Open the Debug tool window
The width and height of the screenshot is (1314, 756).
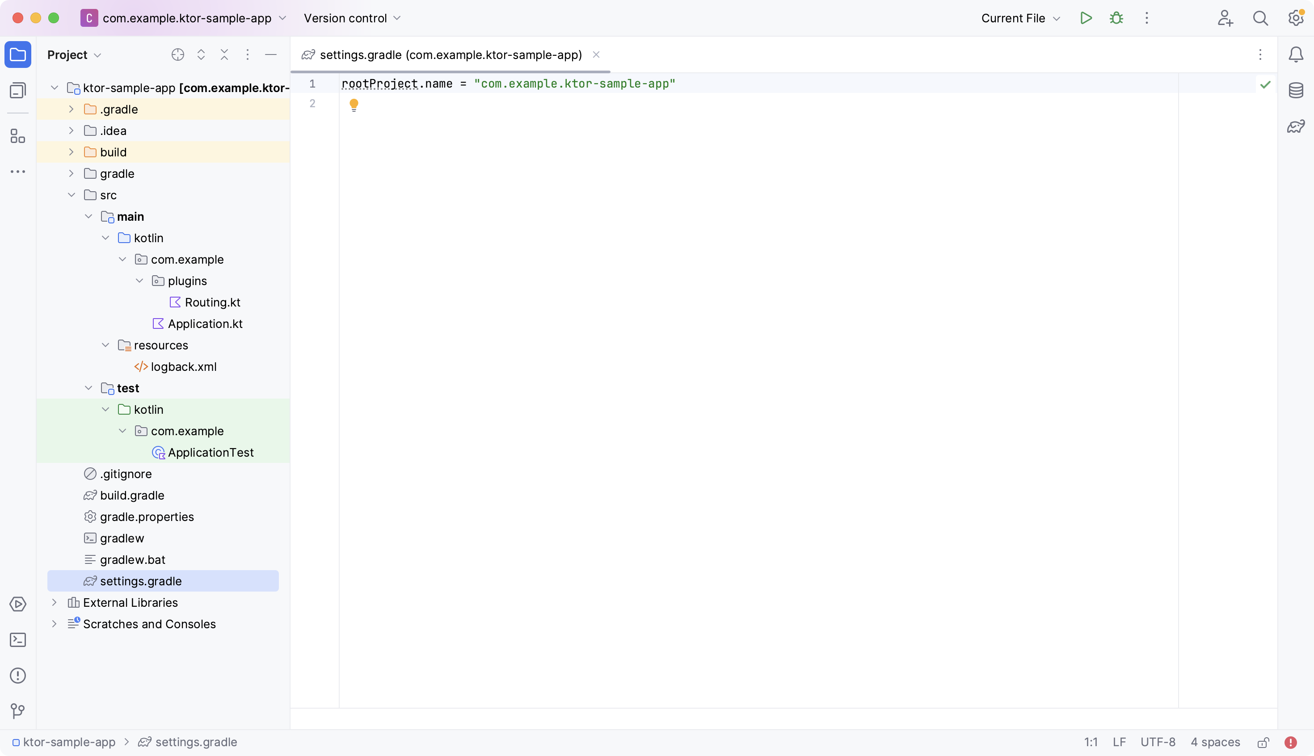click(1116, 18)
